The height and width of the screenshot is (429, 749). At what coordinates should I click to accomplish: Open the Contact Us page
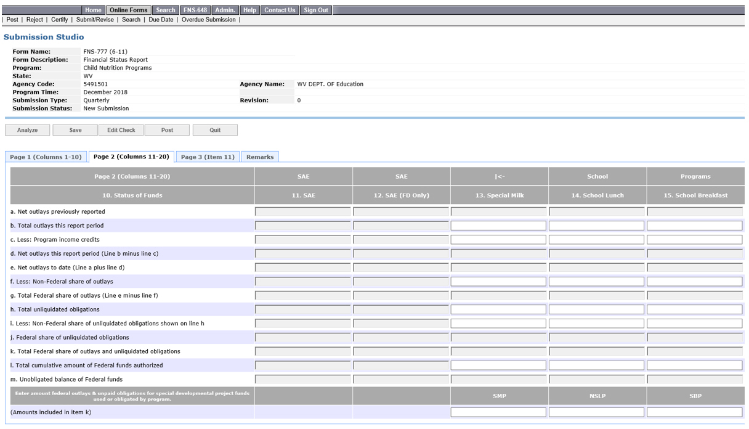click(x=280, y=10)
